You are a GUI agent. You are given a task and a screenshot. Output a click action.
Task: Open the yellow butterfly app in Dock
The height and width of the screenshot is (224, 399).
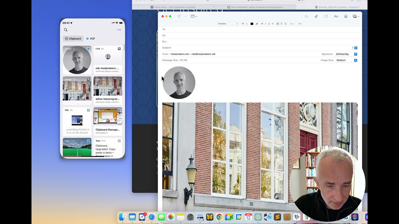210,217
